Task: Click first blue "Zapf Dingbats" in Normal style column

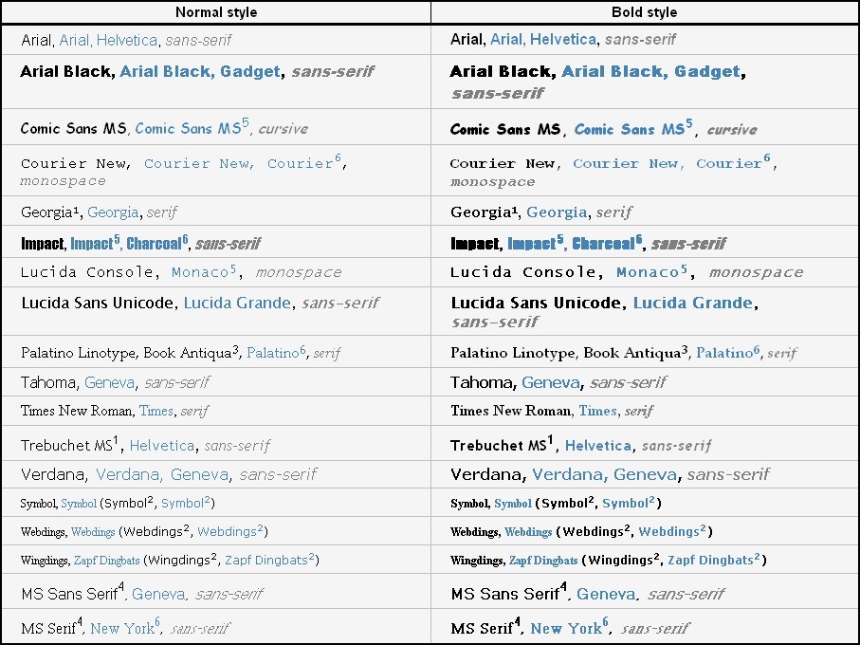Action: [x=107, y=561]
